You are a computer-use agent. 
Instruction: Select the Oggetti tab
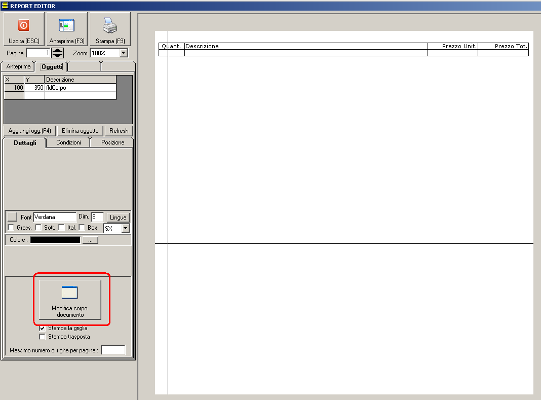pos(52,67)
